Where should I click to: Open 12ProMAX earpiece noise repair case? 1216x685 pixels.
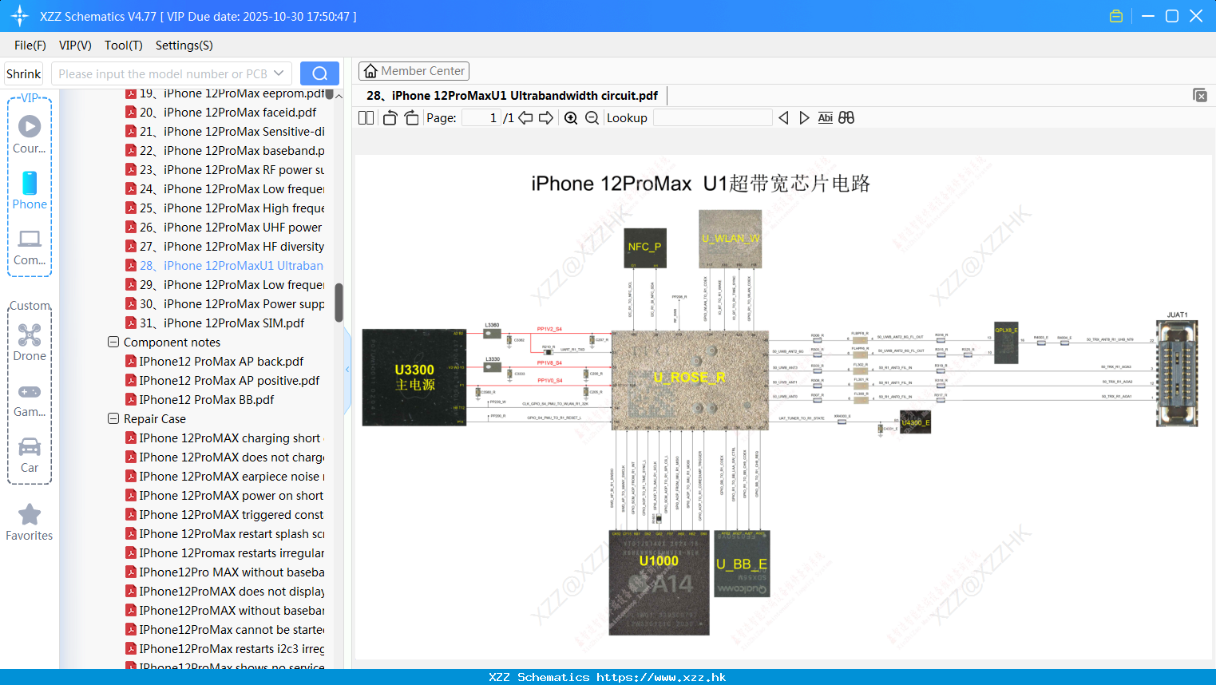tap(225, 477)
